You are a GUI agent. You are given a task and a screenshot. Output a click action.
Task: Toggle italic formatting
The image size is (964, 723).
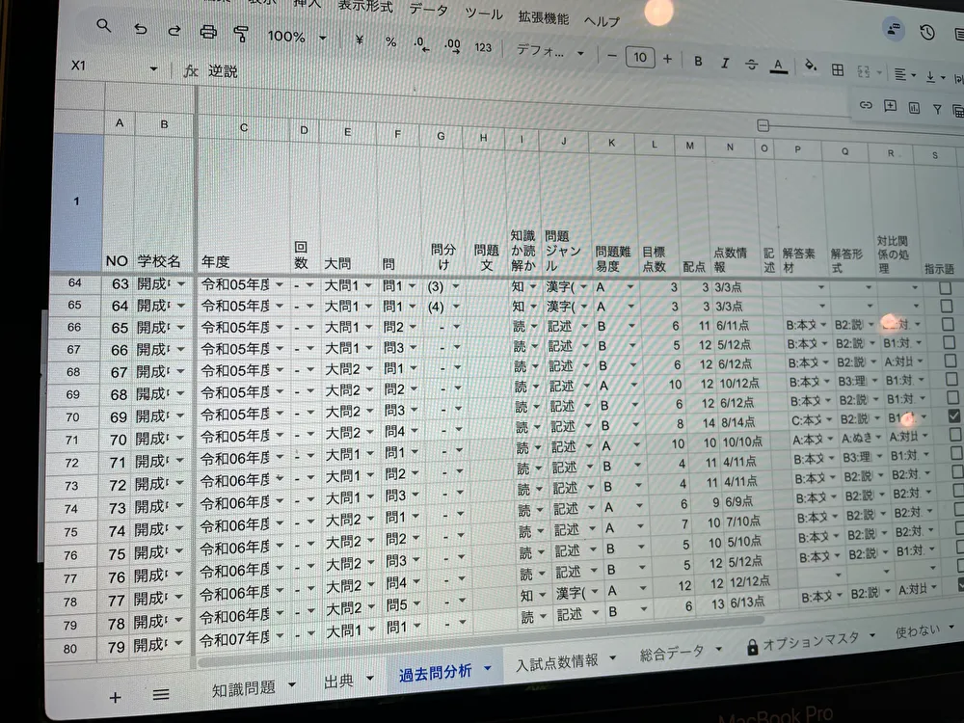tap(725, 63)
